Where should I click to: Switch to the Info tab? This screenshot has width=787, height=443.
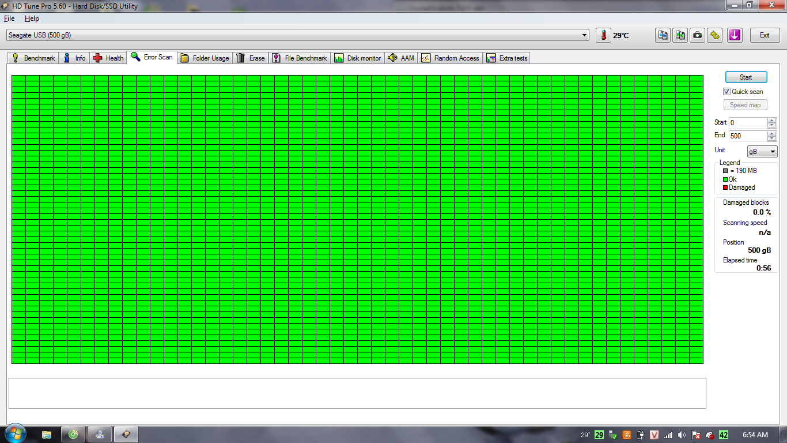coord(74,58)
